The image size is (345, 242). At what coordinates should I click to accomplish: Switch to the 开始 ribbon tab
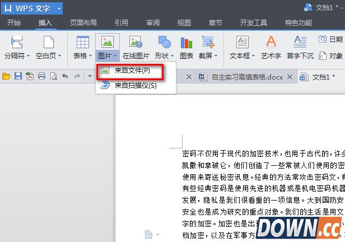(x=14, y=22)
